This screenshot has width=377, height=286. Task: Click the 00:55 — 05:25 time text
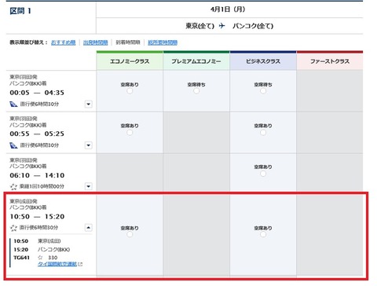37,134
